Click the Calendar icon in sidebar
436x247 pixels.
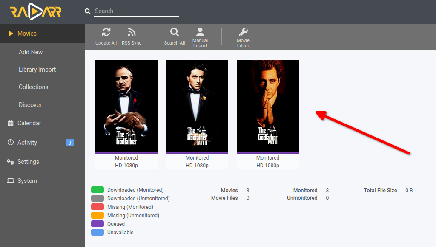11,123
